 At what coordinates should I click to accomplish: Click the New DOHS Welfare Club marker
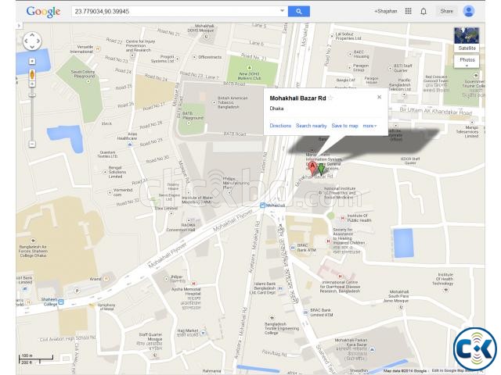click(250, 68)
